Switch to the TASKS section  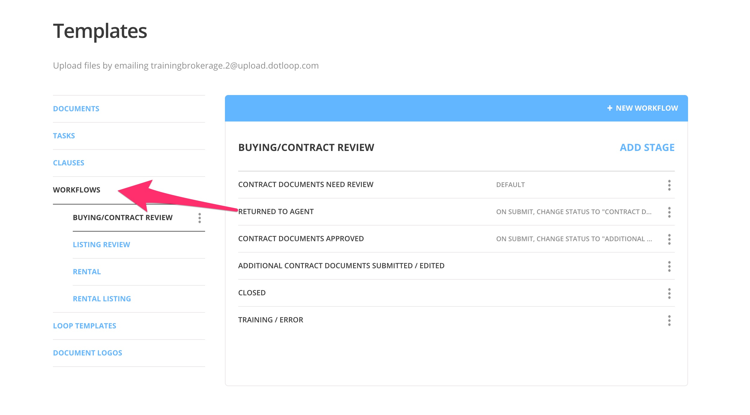click(64, 136)
